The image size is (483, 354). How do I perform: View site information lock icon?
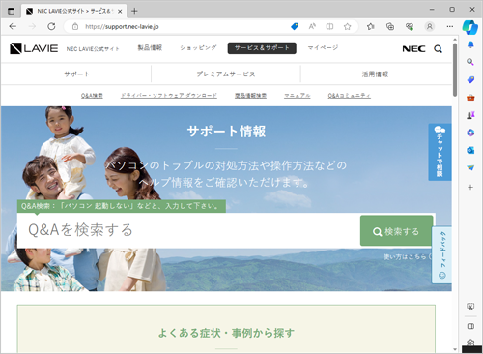[x=75, y=26]
